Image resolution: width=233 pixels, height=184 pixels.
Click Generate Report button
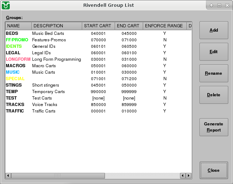pyautogui.click(x=214, y=127)
